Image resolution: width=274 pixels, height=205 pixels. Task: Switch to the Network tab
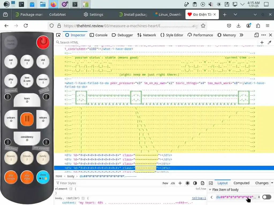click(147, 35)
